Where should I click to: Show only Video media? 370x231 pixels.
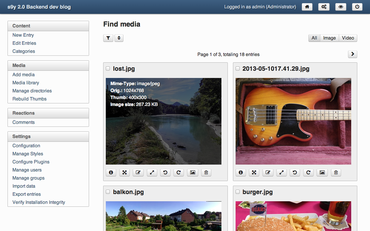coord(348,38)
